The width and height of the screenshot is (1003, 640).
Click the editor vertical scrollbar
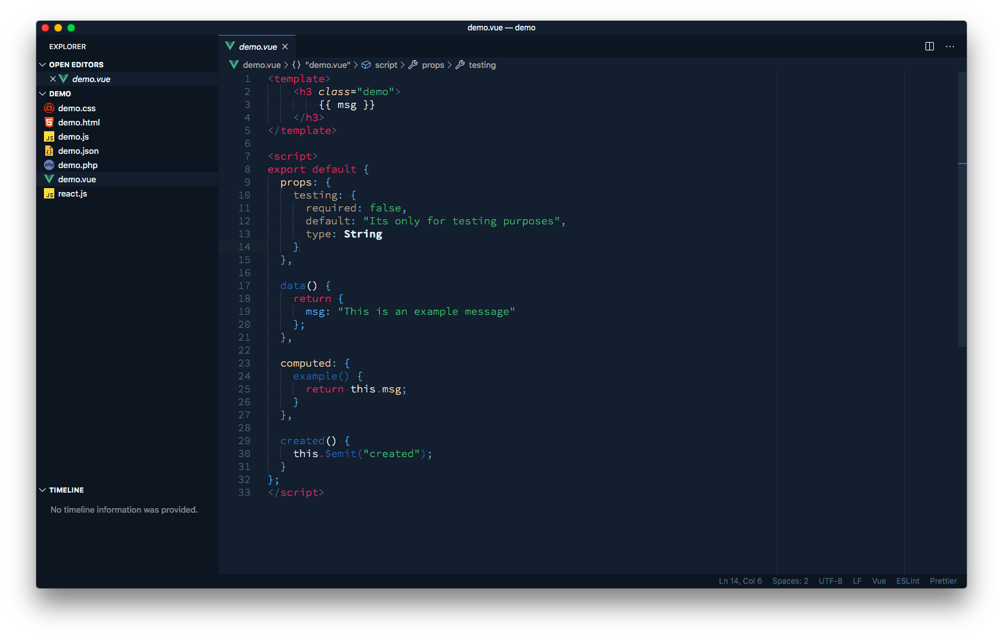962,209
